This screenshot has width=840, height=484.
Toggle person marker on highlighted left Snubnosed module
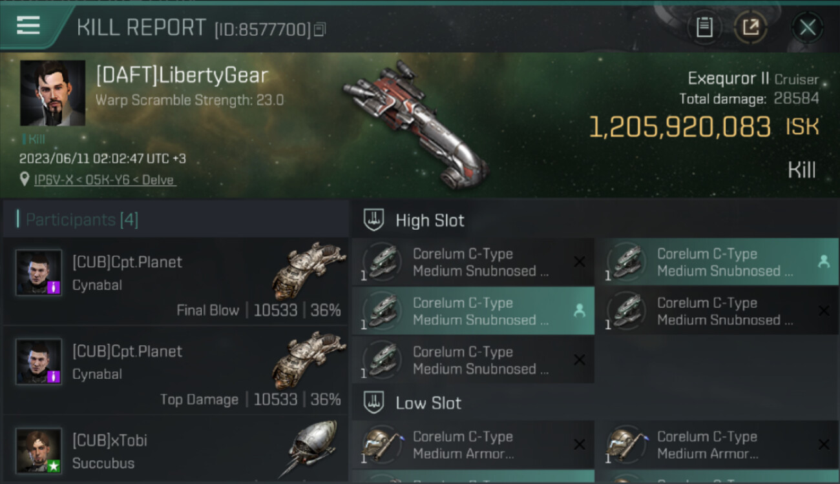(580, 310)
